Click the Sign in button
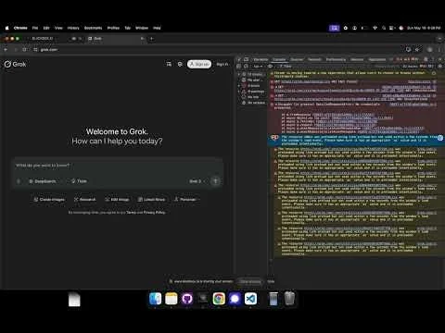Screen dimensions: 445x333 pyautogui.click(x=222, y=64)
